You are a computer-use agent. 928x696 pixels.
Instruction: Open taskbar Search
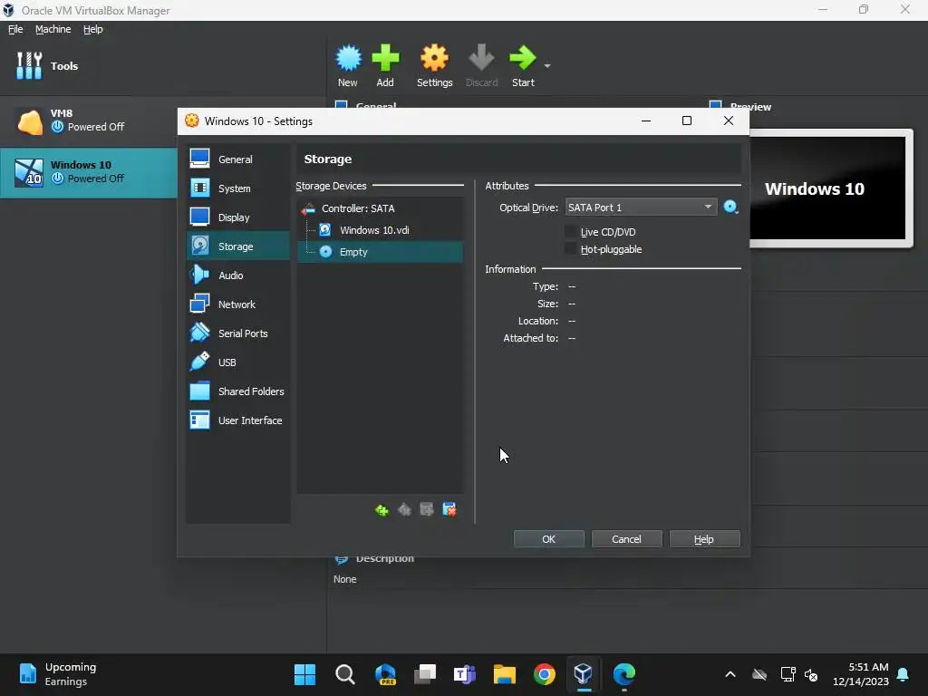tap(345, 674)
